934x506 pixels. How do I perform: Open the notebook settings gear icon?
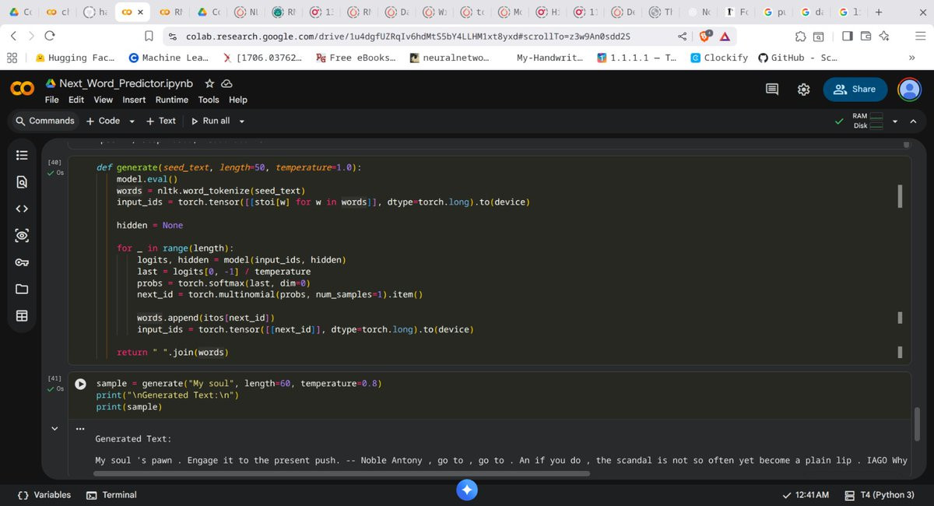(804, 90)
